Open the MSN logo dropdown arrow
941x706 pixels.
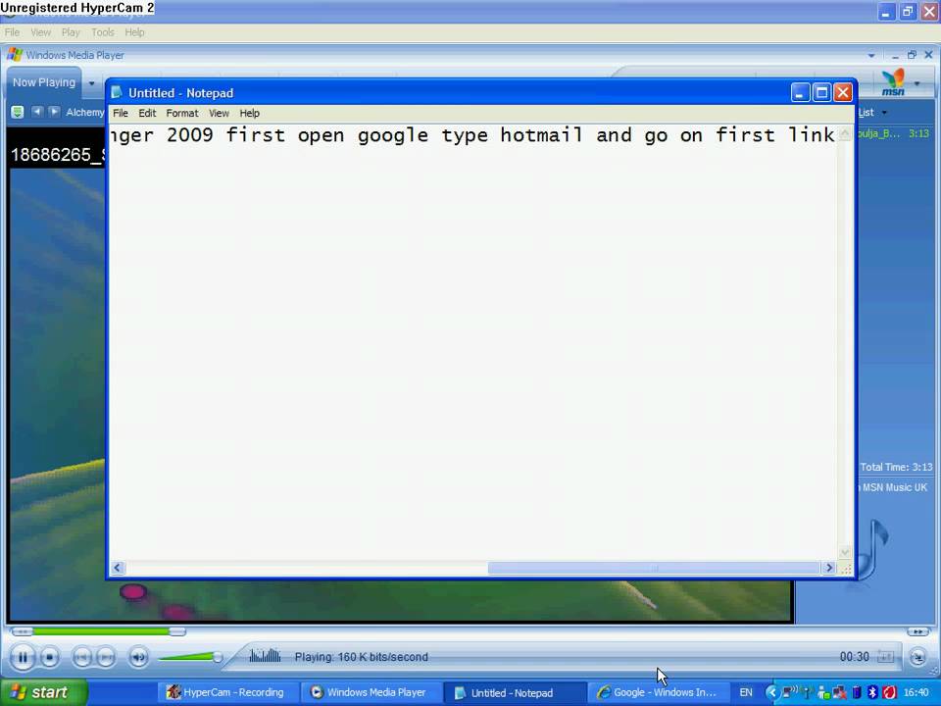[917, 82]
